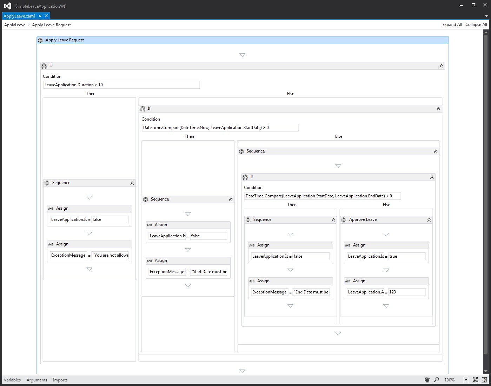Click the Expand All link
The image size is (491, 386).
pyautogui.click(x=452, y=25)
